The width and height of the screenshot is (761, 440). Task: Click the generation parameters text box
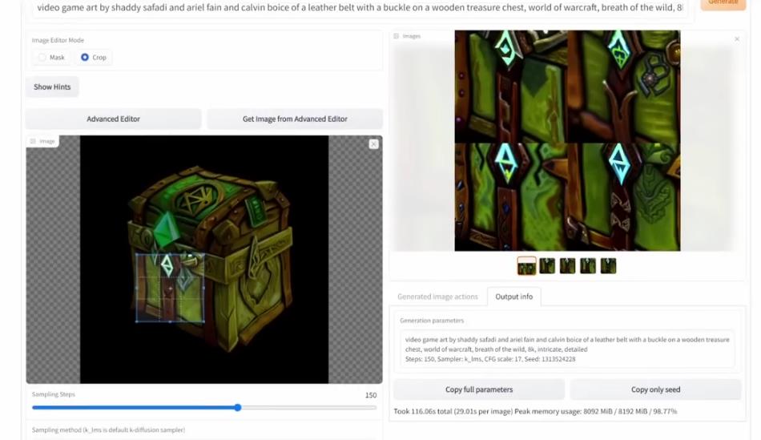(567, 349)
